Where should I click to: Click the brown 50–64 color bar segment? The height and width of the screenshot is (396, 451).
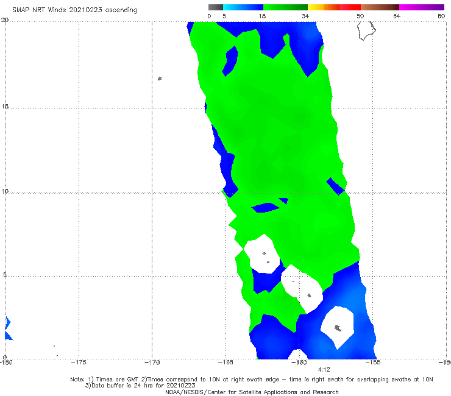[380, 7]
